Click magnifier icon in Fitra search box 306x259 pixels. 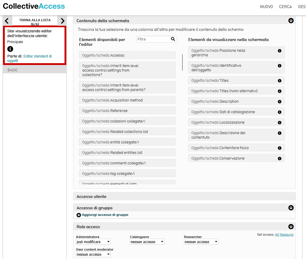point(173,39)
